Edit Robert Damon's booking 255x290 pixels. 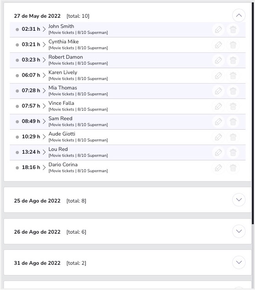[218, 60]
